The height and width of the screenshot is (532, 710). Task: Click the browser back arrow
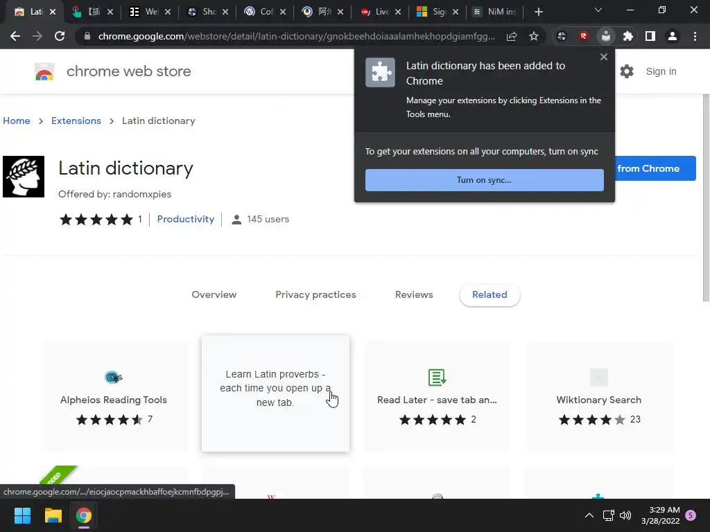[15, 36]
